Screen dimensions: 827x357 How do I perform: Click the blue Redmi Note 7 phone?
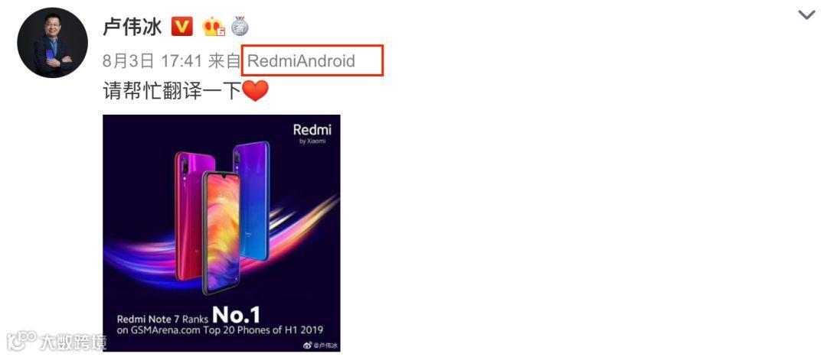252,201
